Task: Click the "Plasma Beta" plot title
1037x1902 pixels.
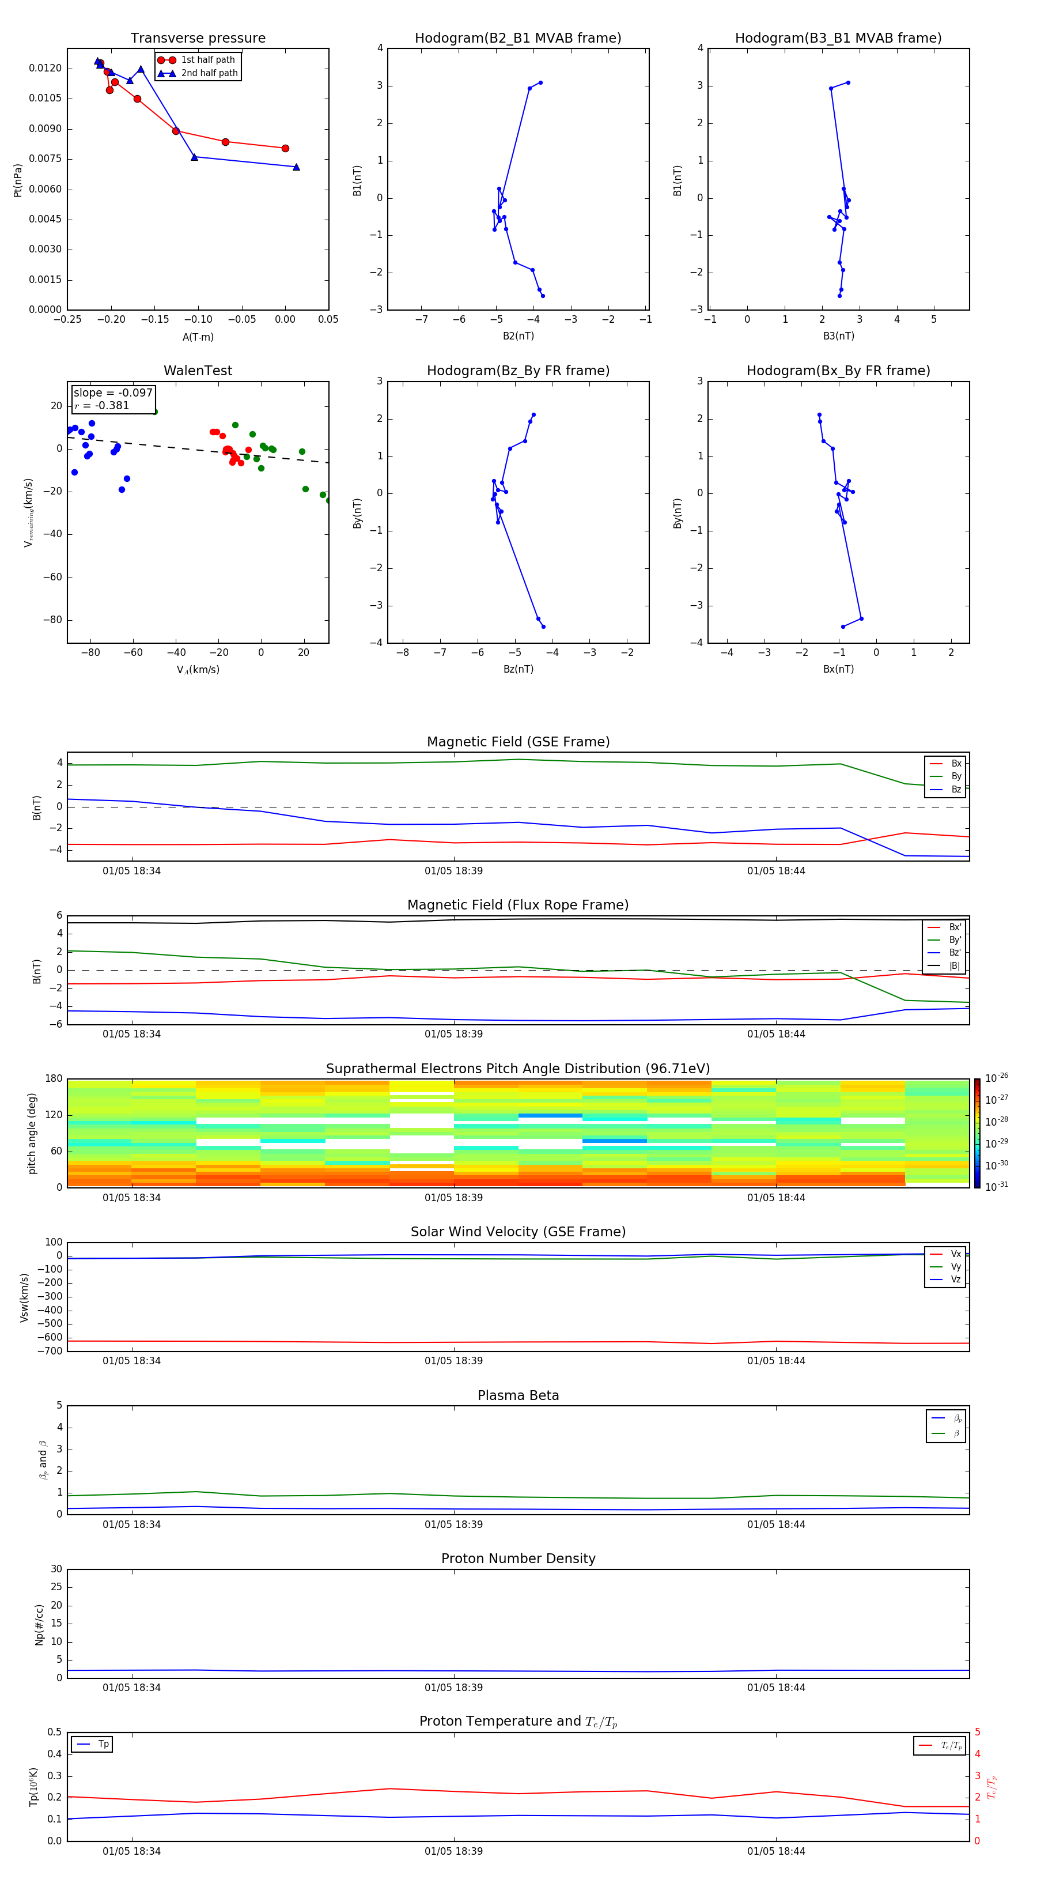Action: [518, 1395]
